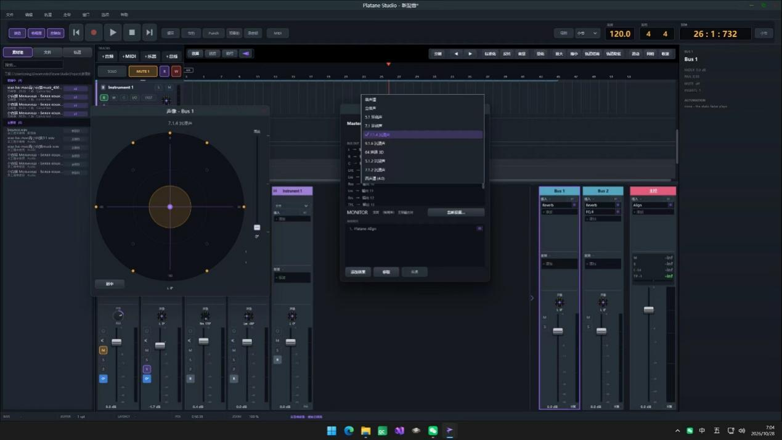This screenshot has height=440, width=782.
Task: Open File Explorer from the taskbar
Action: click(365, 431)
